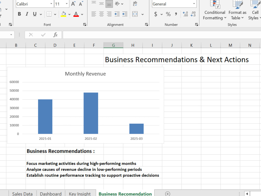Click Merge & Center icon

pyautogui.click(x=135, y=14)
